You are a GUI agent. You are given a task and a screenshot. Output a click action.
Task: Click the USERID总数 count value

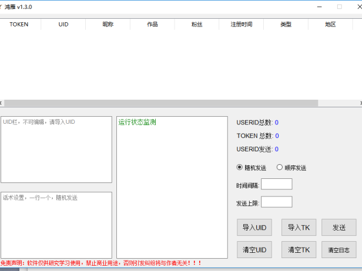tap(277, 123)
